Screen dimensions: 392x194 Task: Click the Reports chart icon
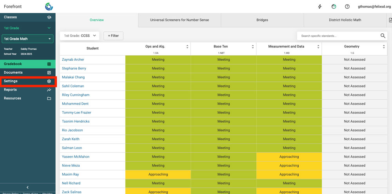(49, 90)
